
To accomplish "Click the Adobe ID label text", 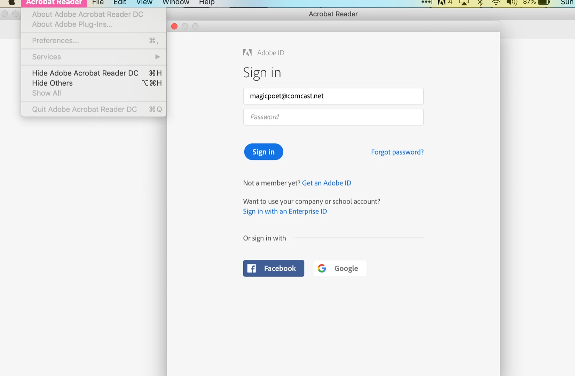I will click(x=271, y=53).
